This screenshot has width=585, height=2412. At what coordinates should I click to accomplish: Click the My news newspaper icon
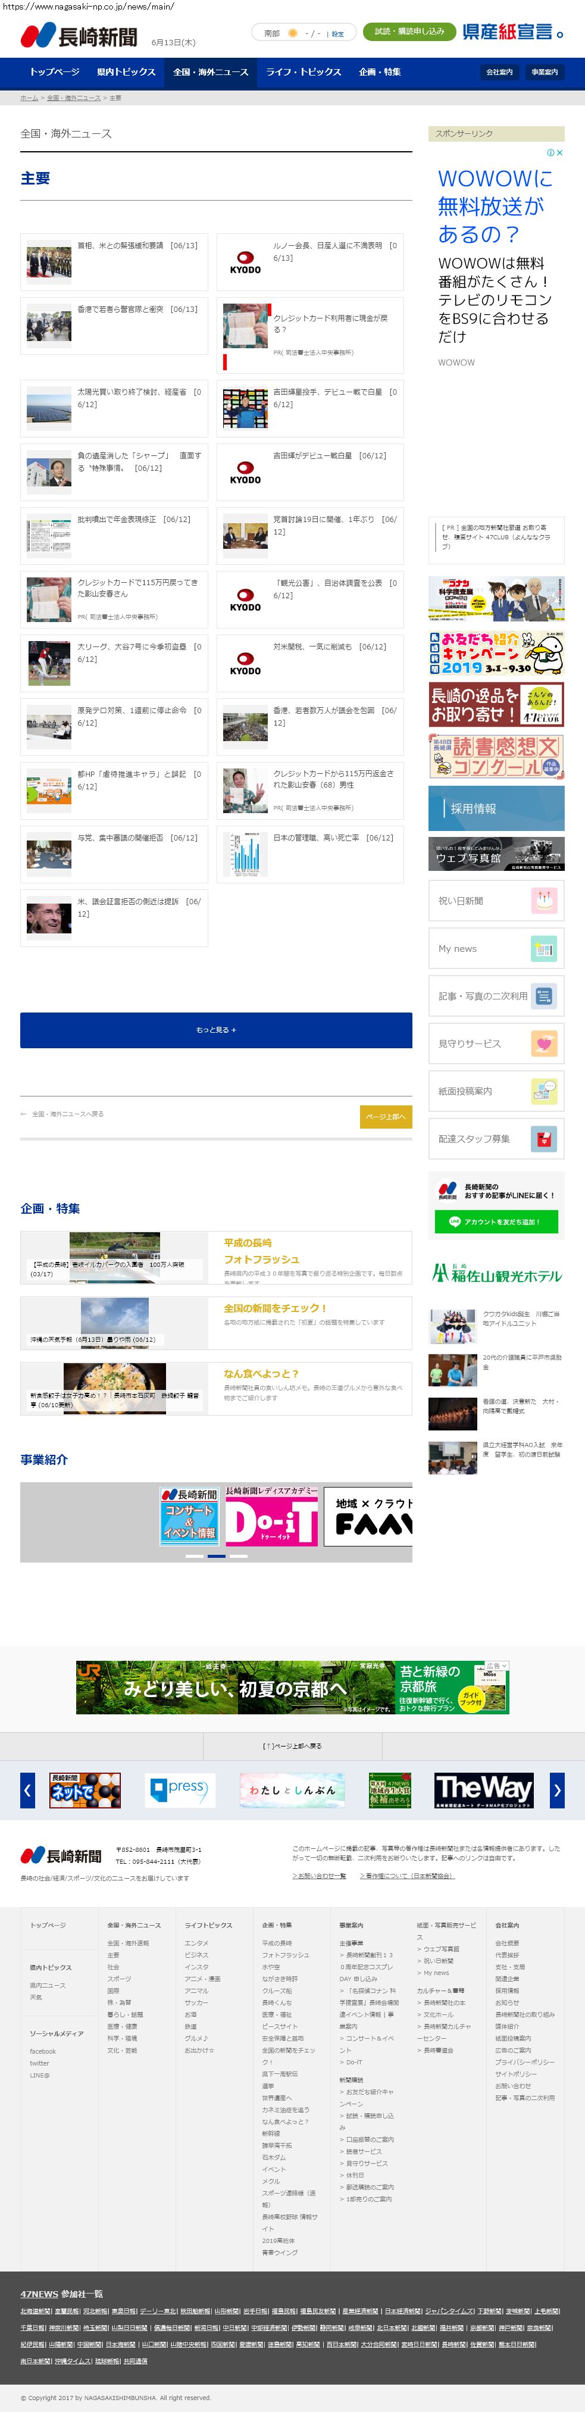(x=543, y=948)
